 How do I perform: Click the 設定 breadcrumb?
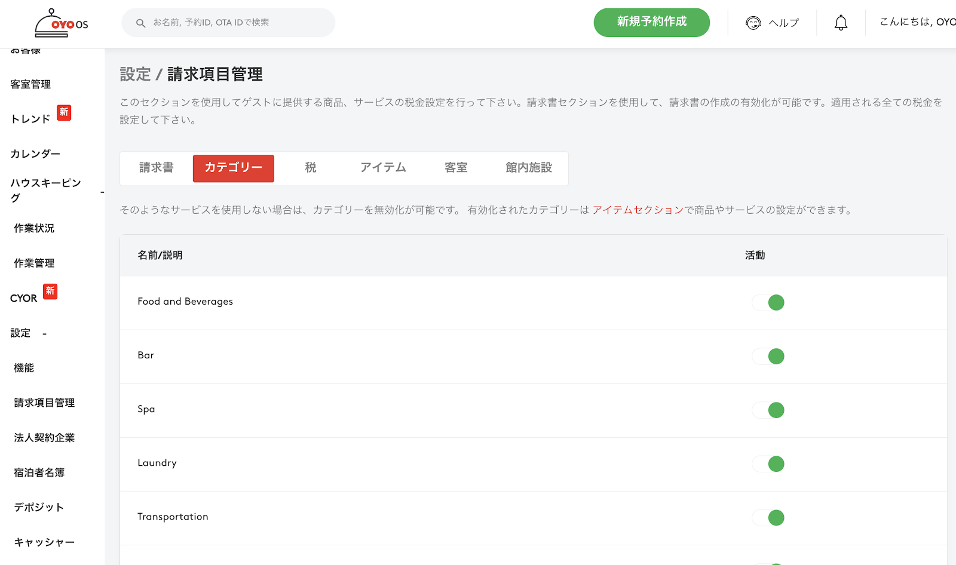tap(135, 74)
